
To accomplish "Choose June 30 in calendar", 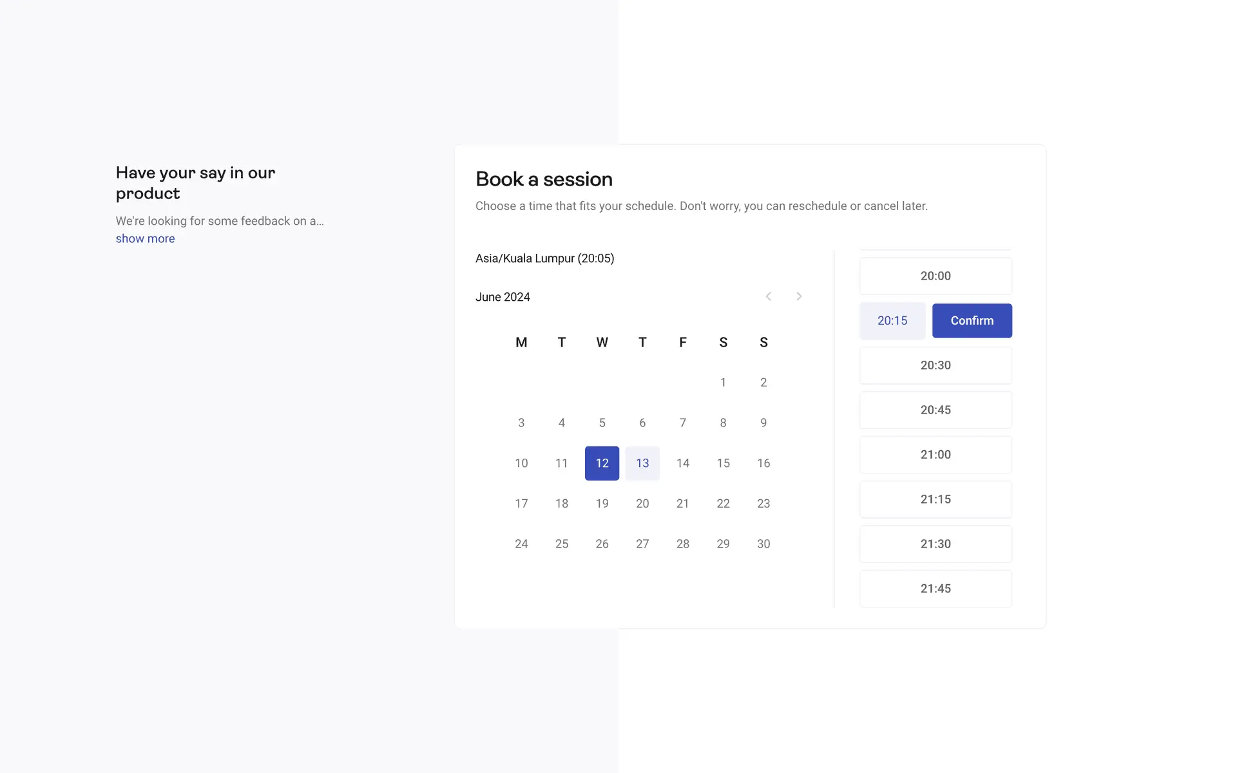I will [763, 544].
